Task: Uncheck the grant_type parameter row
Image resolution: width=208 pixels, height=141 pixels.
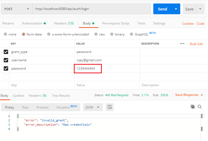Action: tap(6, 52)
